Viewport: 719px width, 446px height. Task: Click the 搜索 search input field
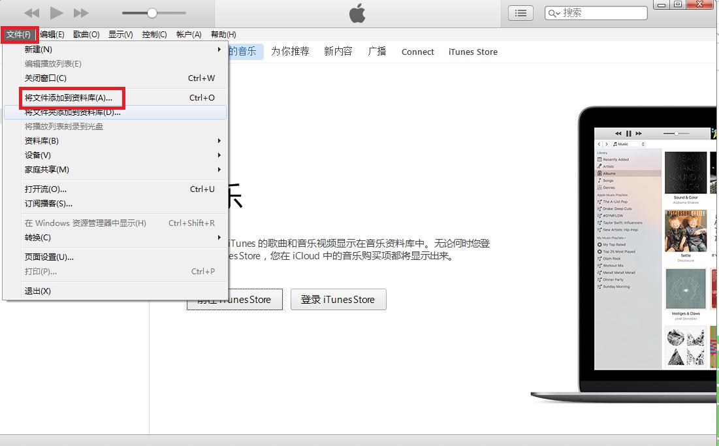(601, 13)
